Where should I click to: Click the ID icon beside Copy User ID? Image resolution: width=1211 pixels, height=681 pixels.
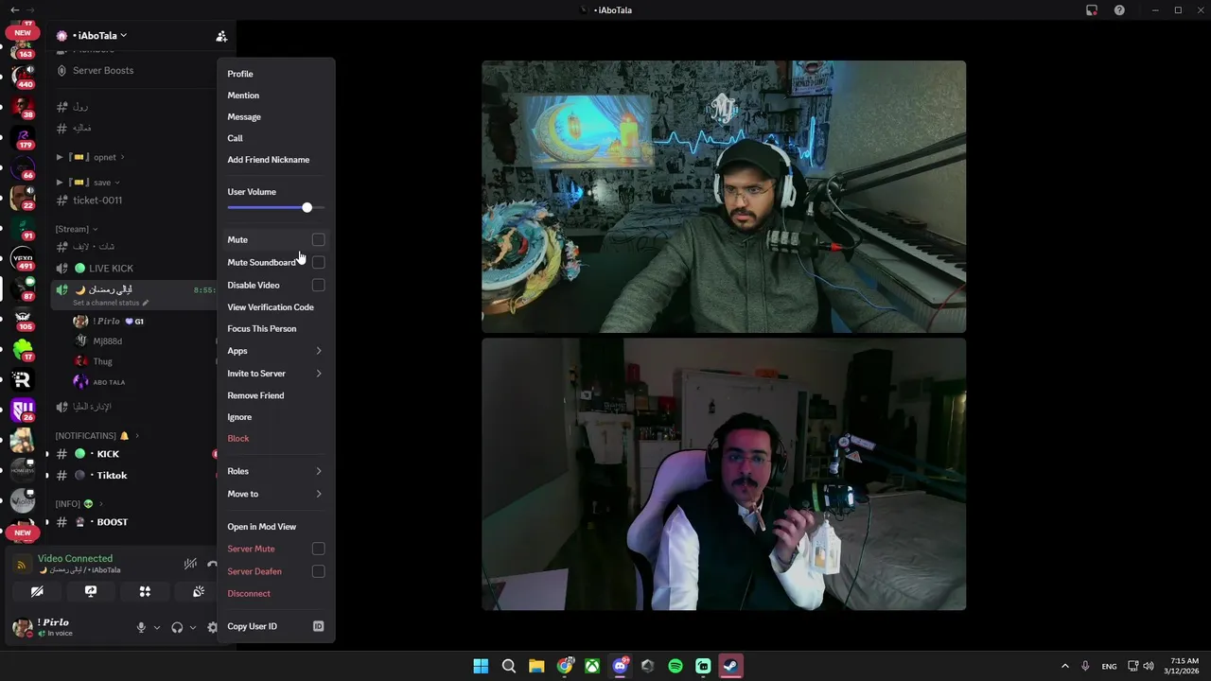[x=318, y=626]
